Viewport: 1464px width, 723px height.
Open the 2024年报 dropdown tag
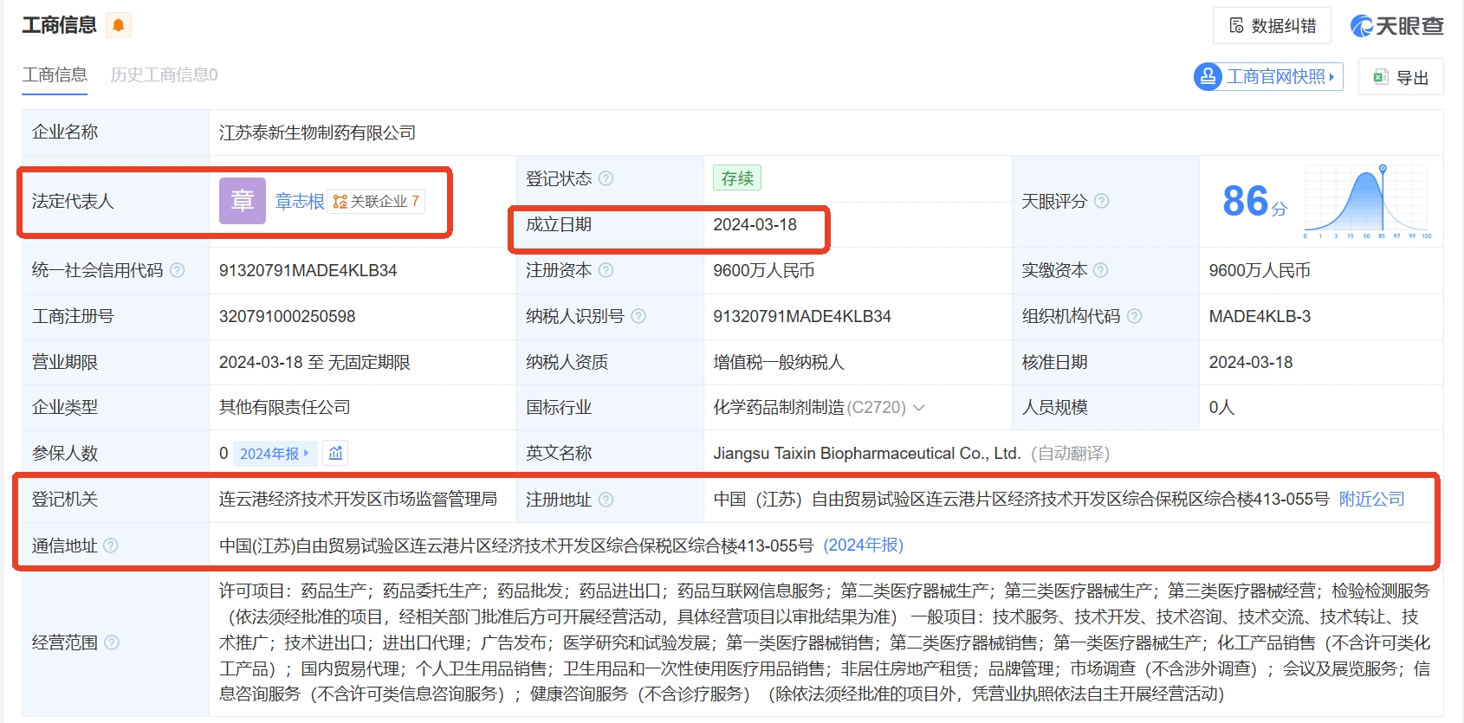pyautogui.click(x=273, y=453)
